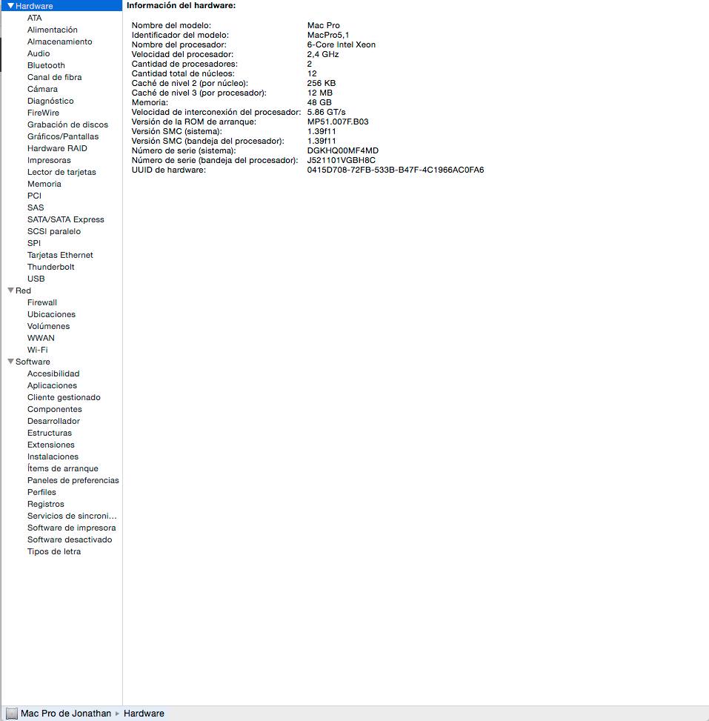The width and height of the screenshot is (709, 721).
Task: Open Grabación de discos
Action: coord(67,124)
